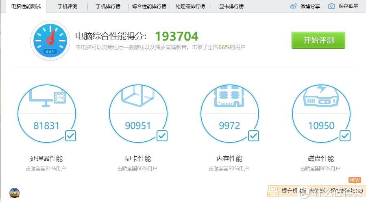Viewport: 366px width, 203px height.
Task: Click the disk drive icon
Action: point(321,96)
